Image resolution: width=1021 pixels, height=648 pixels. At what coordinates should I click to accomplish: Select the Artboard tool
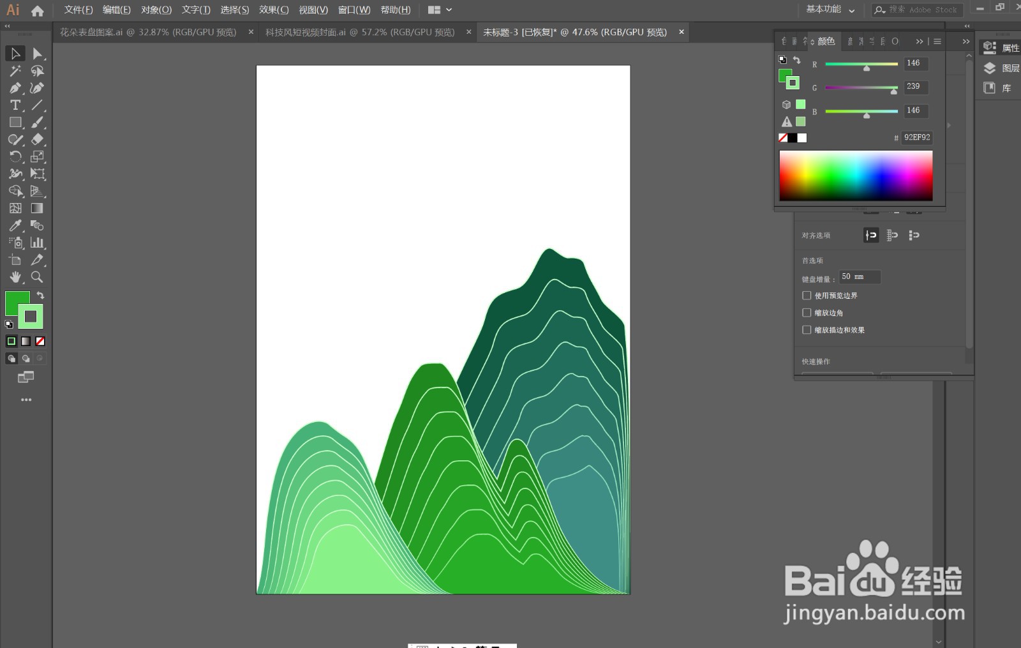15,260
